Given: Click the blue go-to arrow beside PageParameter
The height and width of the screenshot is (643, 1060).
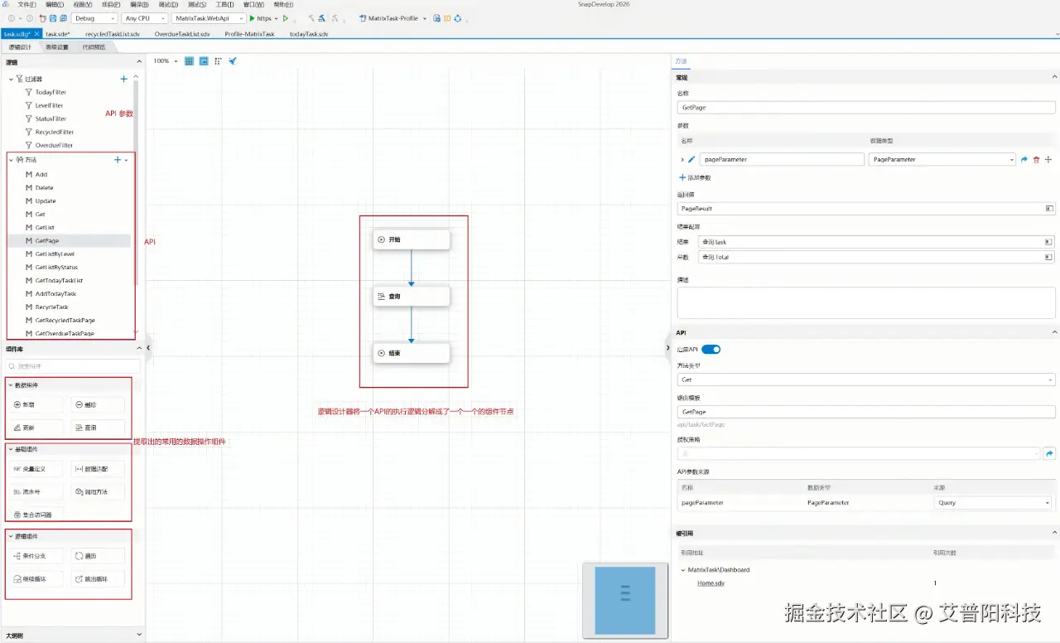Looking at the screenshot, I should point(1024,160).
